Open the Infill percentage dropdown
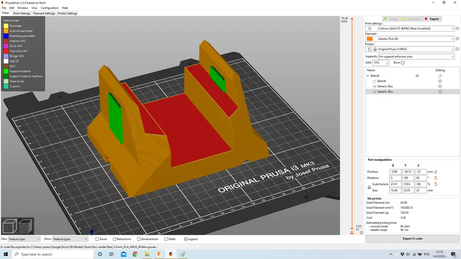 point(381,63)
